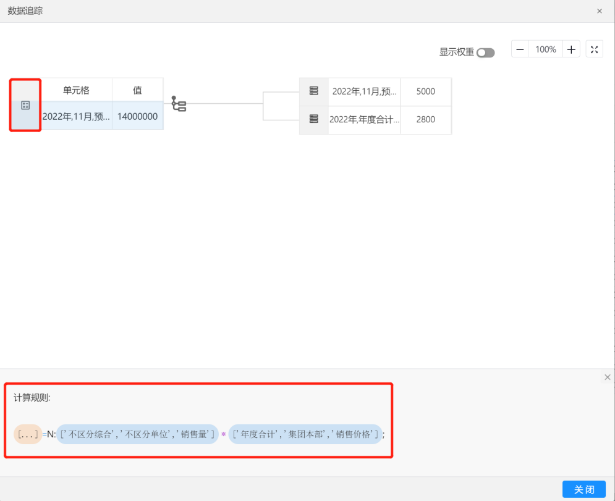Click the fit-to-screen icon
The height and width of the screenshot is (501, 615).
(594, 49)
